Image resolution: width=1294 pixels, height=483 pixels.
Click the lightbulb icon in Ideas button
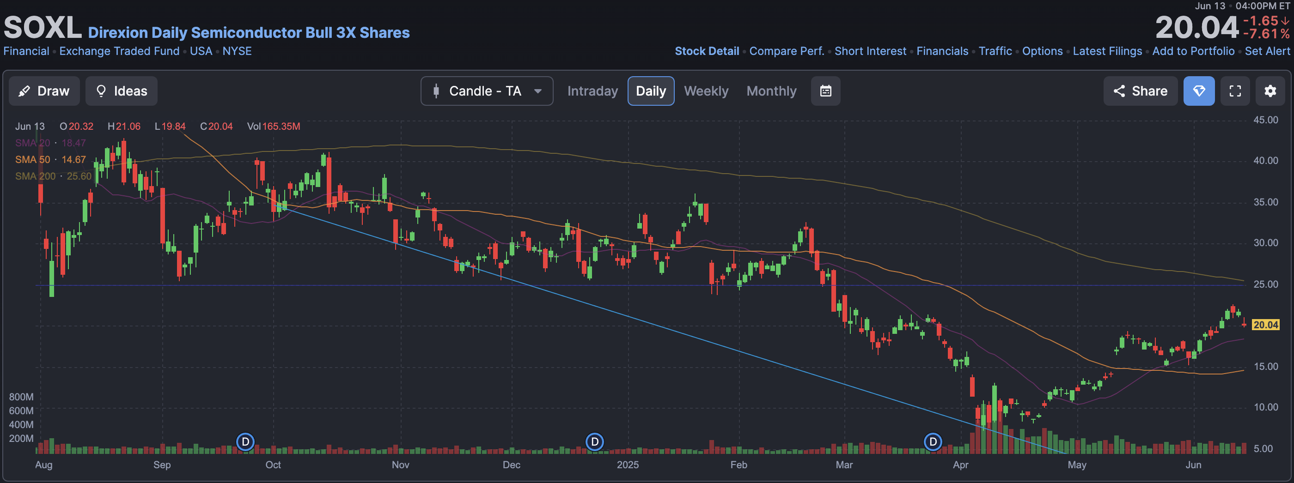coord(101,91)
